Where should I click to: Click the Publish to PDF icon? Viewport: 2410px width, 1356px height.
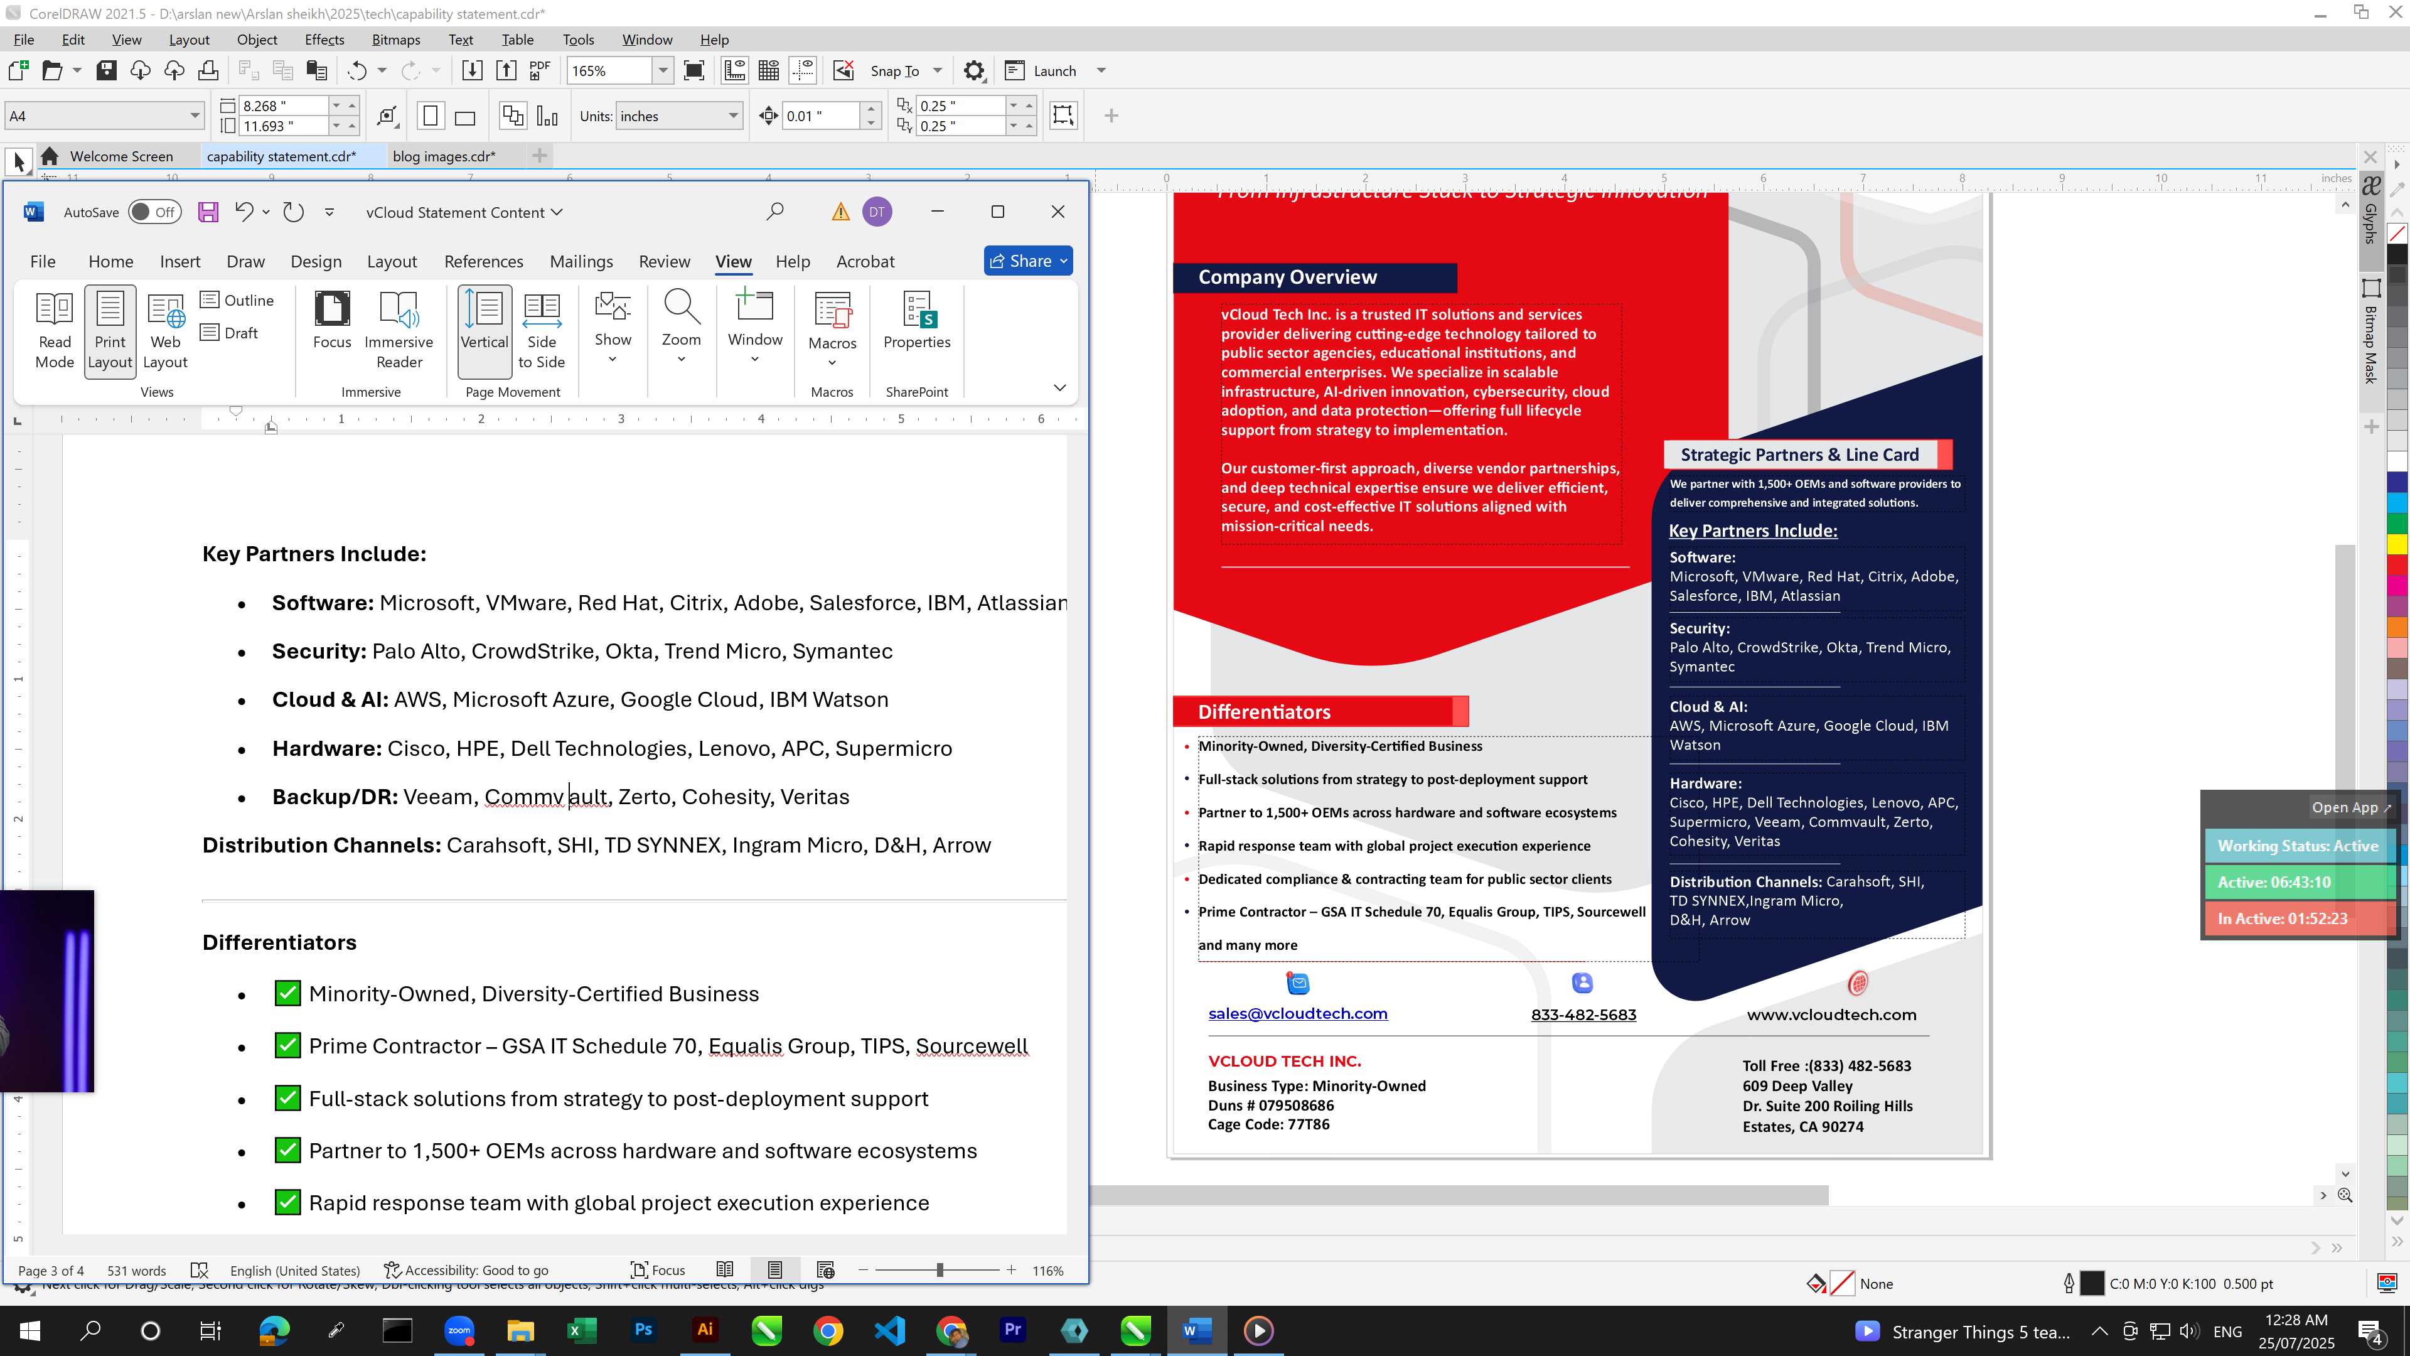pos(540,70)
